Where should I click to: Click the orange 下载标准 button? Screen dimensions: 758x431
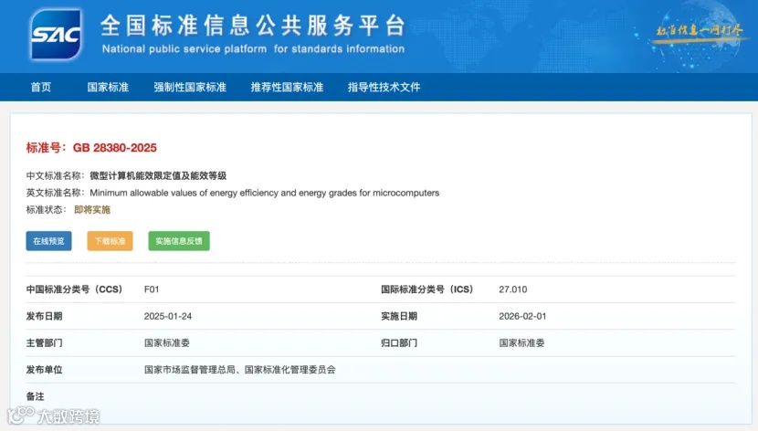click(110, 241)
